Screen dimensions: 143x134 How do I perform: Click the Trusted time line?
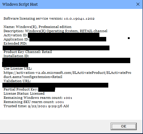click(x=36, y=106)
